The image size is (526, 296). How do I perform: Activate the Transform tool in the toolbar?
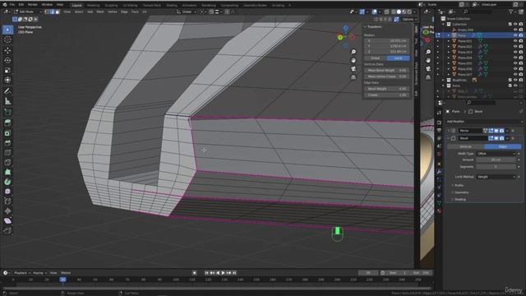point(7,80)
